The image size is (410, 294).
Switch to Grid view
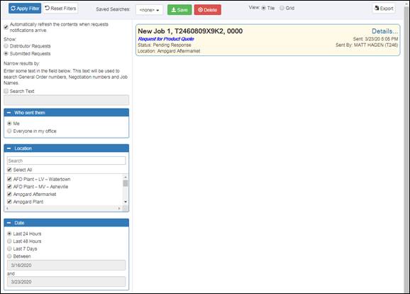coord(282,8)
